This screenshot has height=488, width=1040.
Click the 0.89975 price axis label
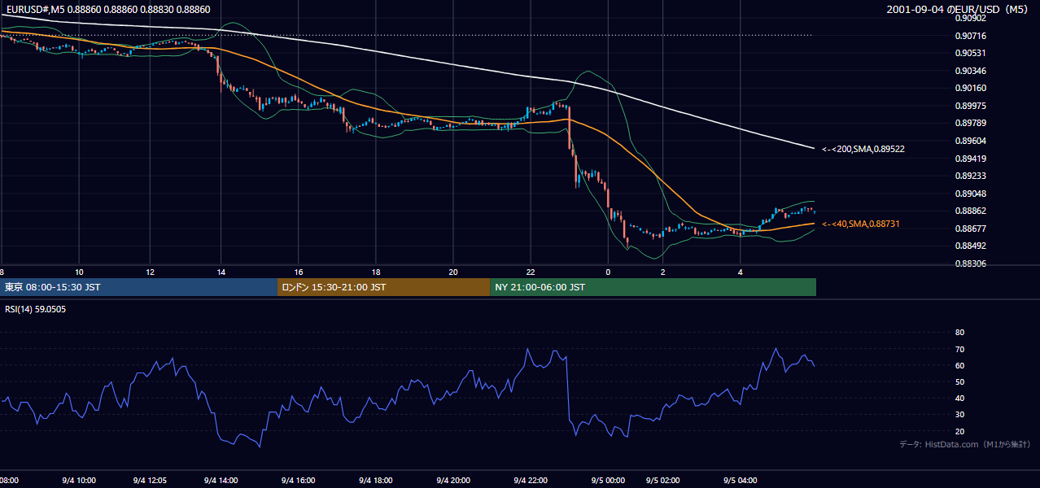tap(971, 106)
